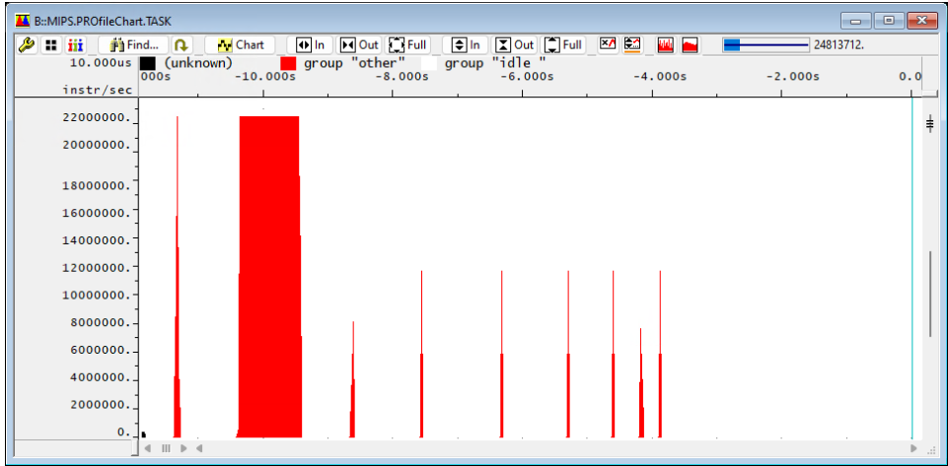Screen dimensions: 948x466
Task: Zoom In vertically
Action: click(466, 45)
